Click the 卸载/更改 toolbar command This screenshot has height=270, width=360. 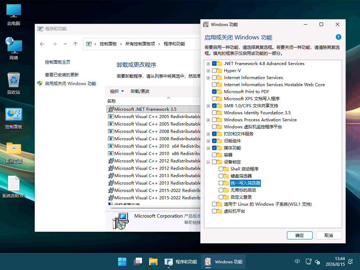pos(140,91)
